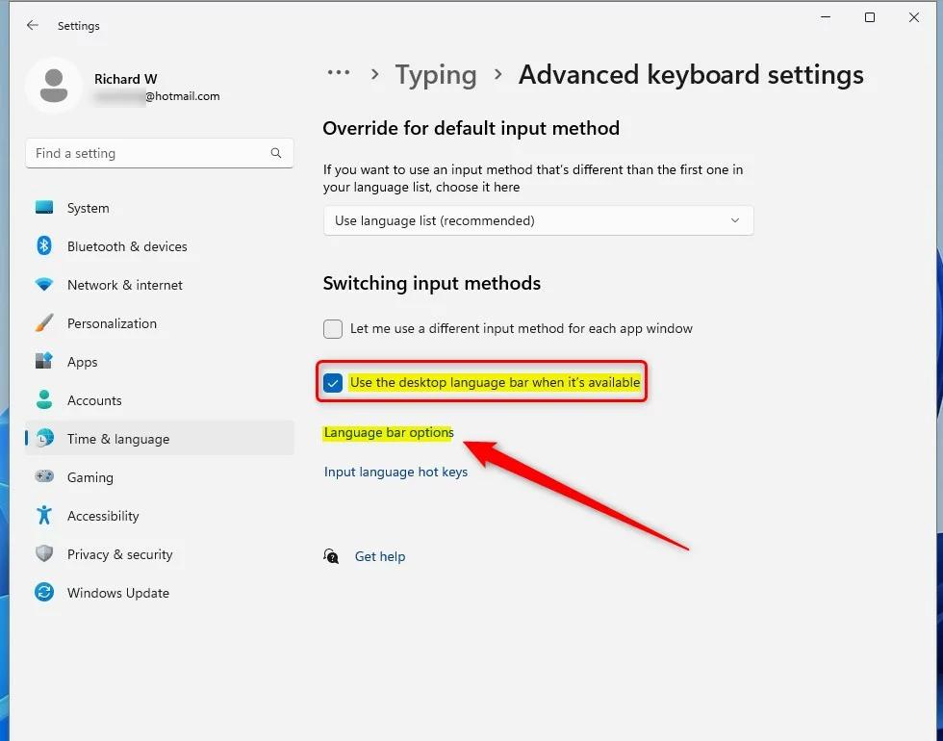Click the user profile picture
Image resolution: width=943 pixels, height=741 pixels.
pyautogui.click(x=53, y=86)
